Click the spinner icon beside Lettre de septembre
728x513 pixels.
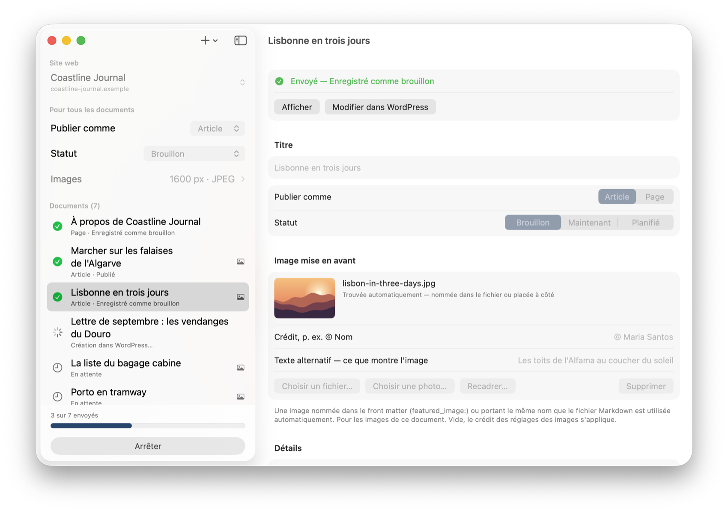(x=57, y=332)
